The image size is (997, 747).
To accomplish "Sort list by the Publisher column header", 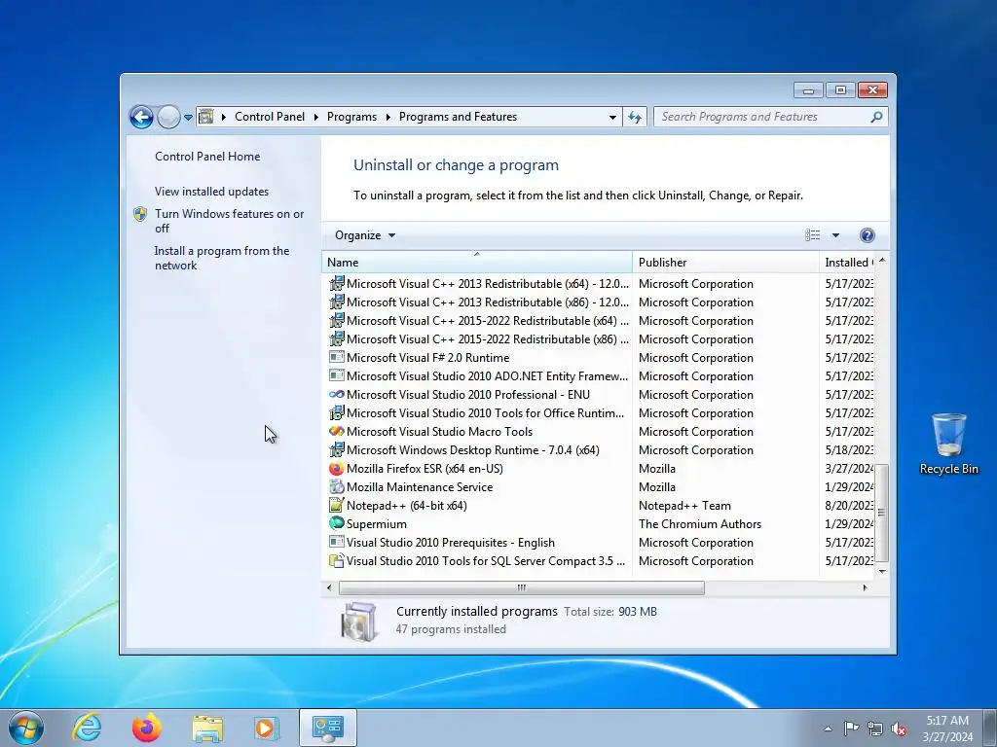I will pyautogui.click(x=725, y=263).
